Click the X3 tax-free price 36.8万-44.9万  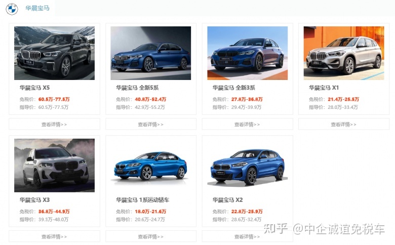click(54, 212)
